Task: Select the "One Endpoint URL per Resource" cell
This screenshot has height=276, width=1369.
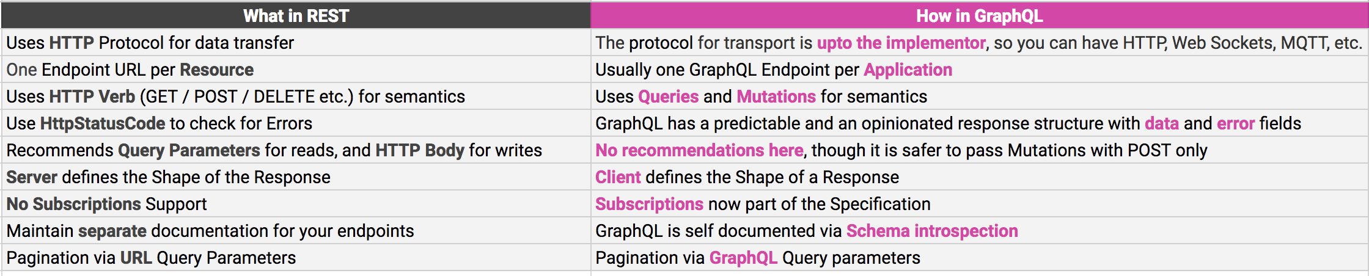Action: pos(130,70)
